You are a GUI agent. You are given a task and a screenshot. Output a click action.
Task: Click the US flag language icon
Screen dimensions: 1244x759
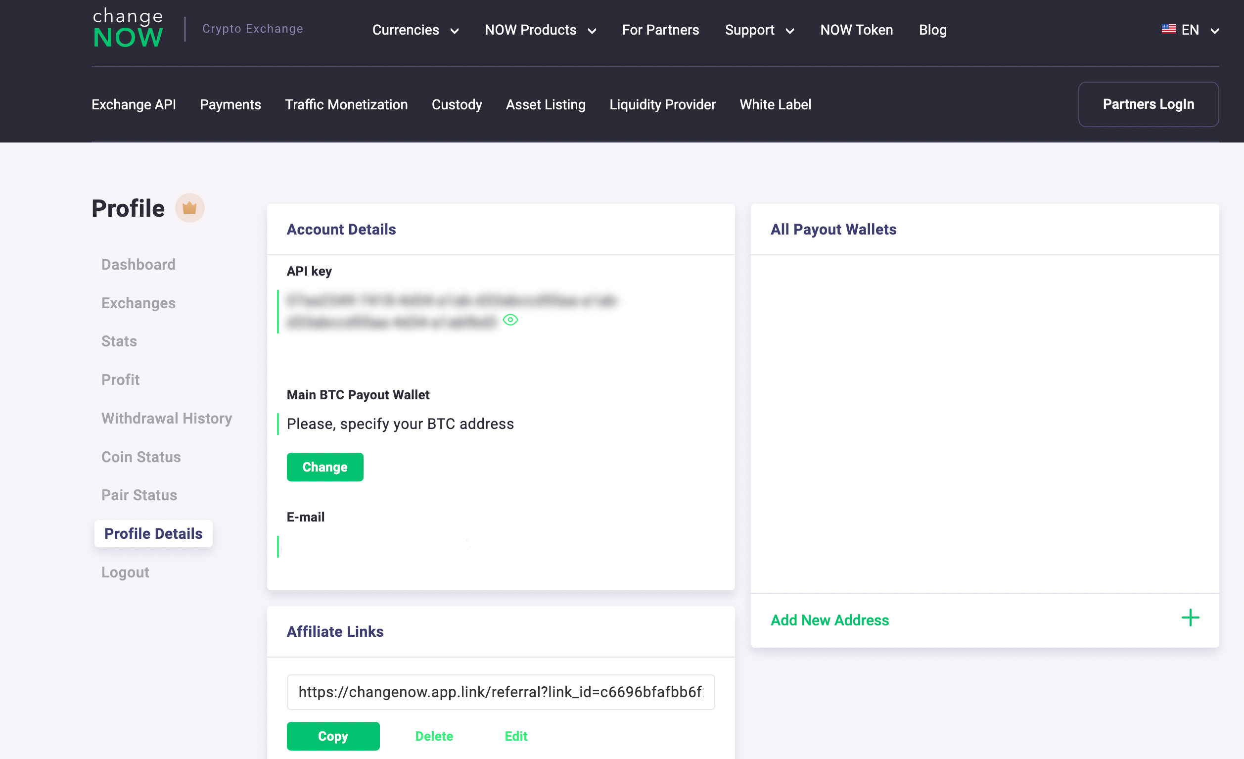(1168, 29)
